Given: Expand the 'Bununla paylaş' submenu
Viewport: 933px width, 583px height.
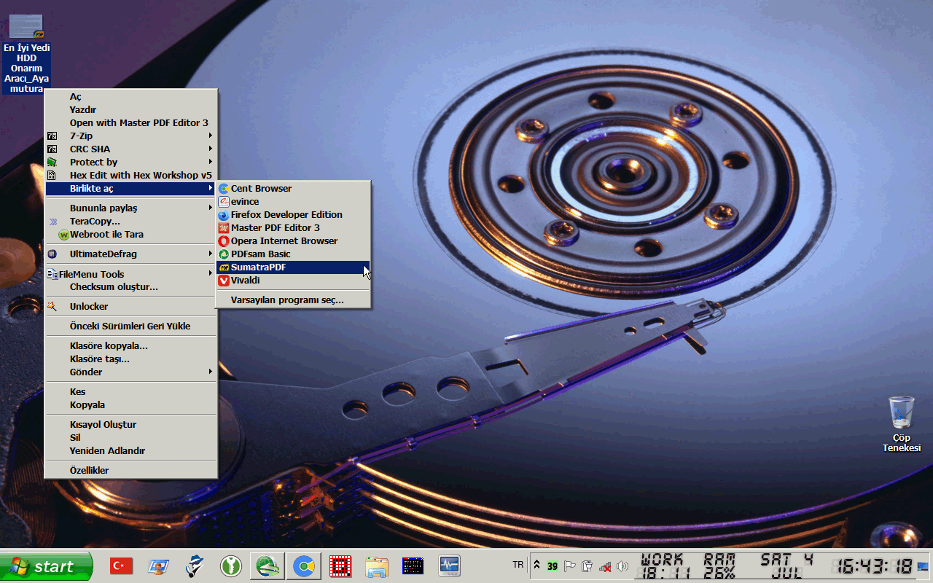Looking at the screenshot, I should (131, 208).
